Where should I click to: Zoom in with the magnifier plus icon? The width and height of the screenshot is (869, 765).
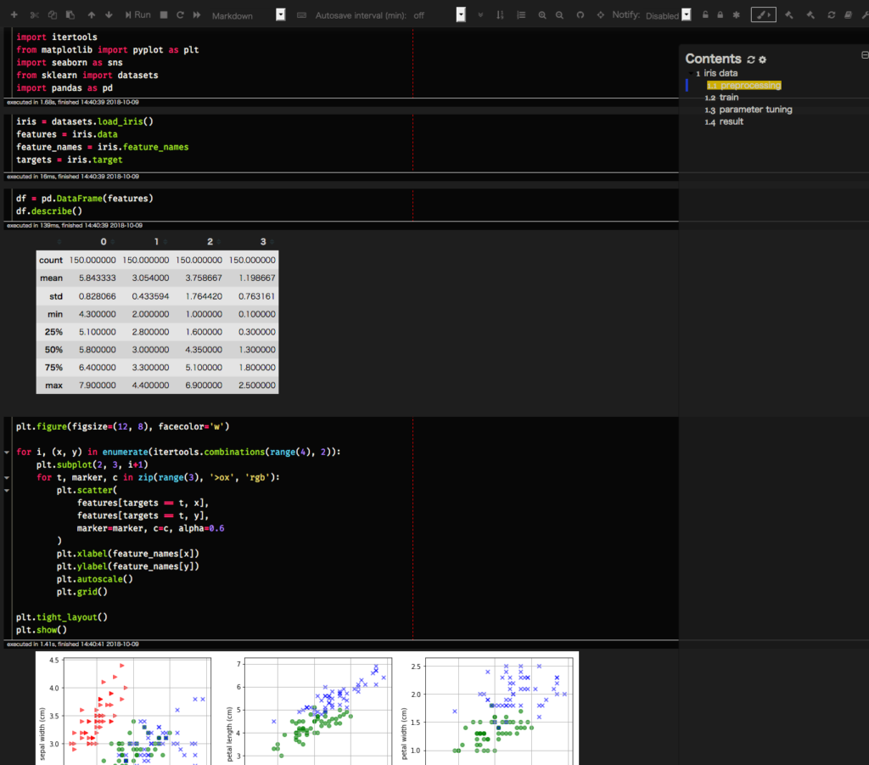542,15
